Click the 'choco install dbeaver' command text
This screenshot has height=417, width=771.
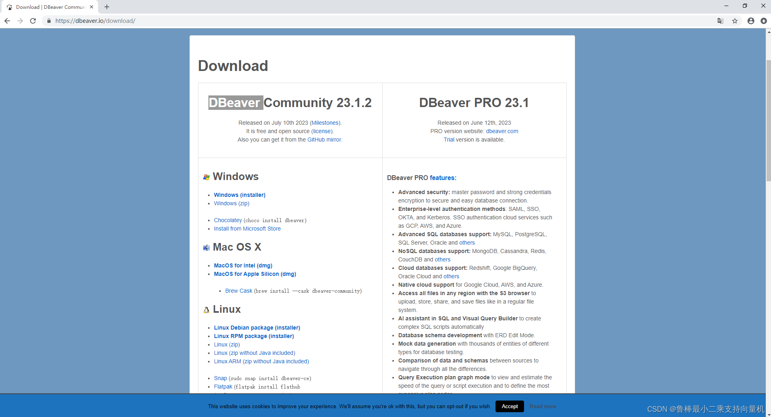point(275,221)
